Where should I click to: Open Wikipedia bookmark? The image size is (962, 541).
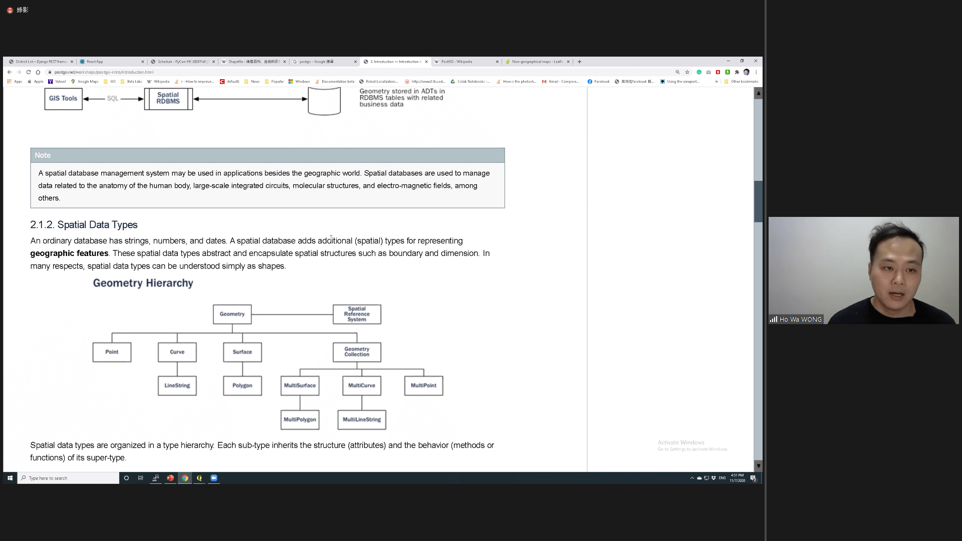point(158,81)
